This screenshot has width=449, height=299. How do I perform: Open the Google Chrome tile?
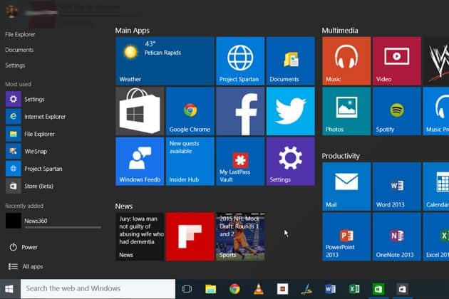tap(190, 111)
